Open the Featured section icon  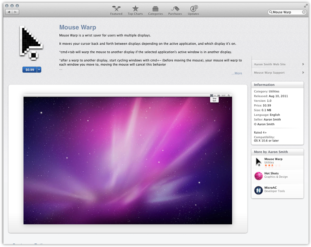point(116,9)
